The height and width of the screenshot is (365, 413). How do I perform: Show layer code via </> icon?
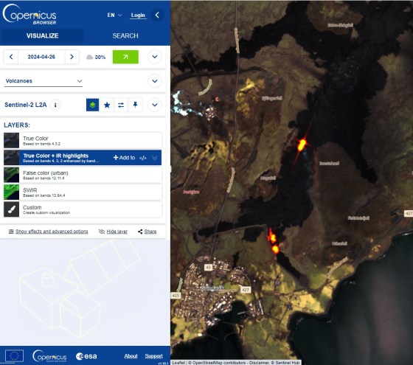tap(143, 158)
